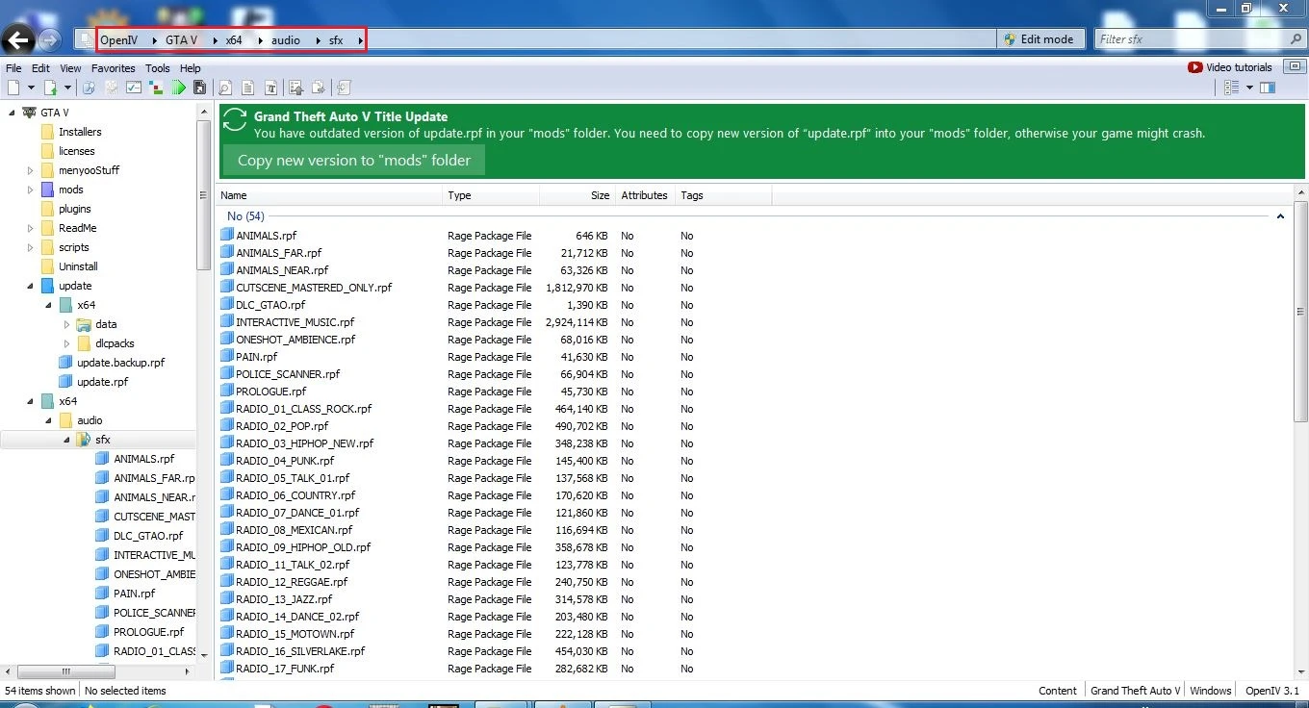The height and width of the screenshot is (708, 1309).
Task: Click Grand Theft Auto V in status bar
Action: [x=1135, y=691]
